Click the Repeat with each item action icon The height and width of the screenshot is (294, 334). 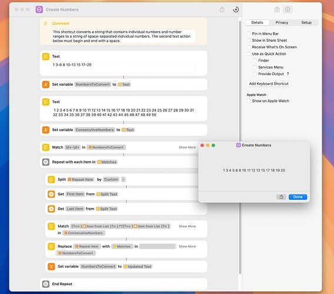46,162
